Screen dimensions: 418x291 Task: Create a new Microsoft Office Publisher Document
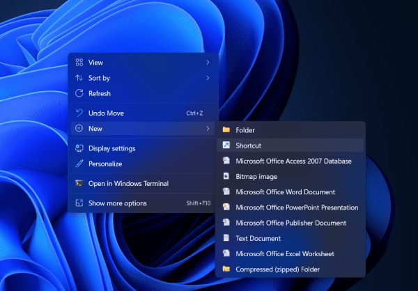(x=291, y=223)
